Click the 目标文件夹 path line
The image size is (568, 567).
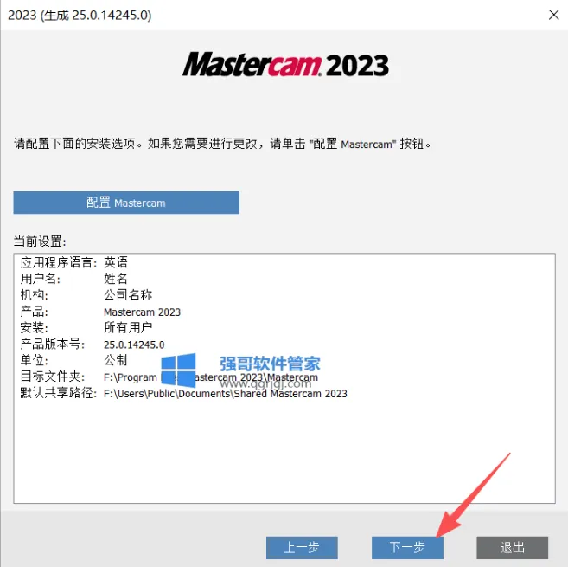point(169,377)
